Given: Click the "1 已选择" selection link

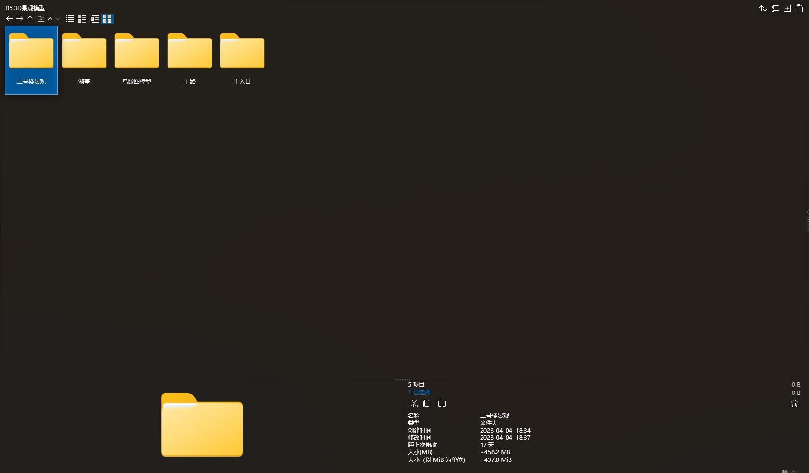Looking at the screenshot, I should point(419,392).
